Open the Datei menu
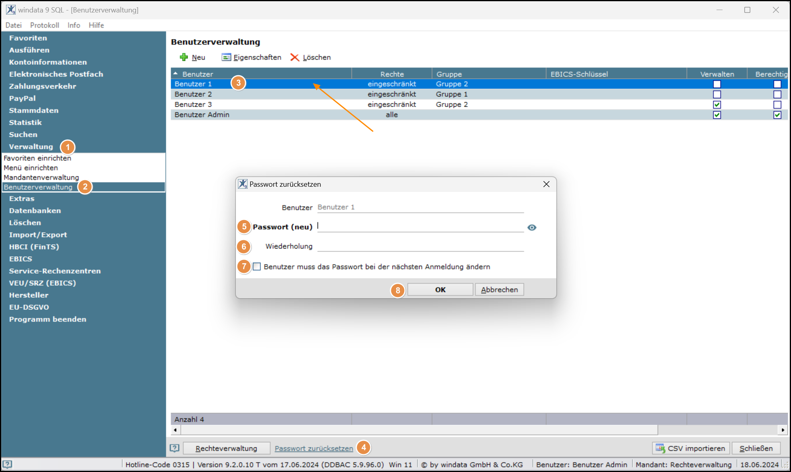This screenshot has height=472, width=791. tap(13, 25)
